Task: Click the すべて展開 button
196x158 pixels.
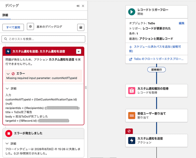Action: [13, 27]
